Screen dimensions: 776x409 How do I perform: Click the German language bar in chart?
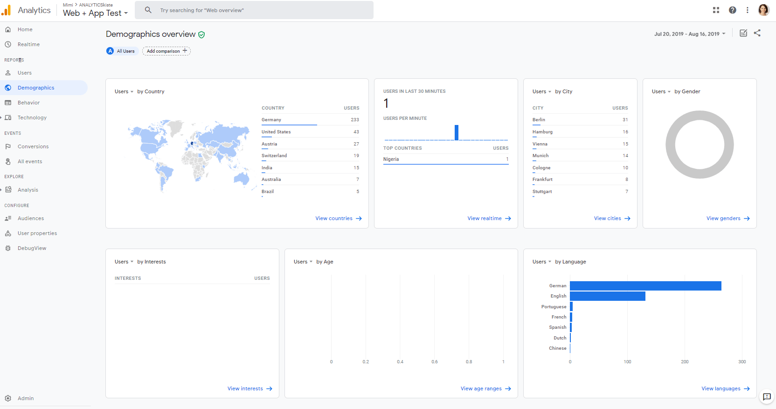coord(645,286)
